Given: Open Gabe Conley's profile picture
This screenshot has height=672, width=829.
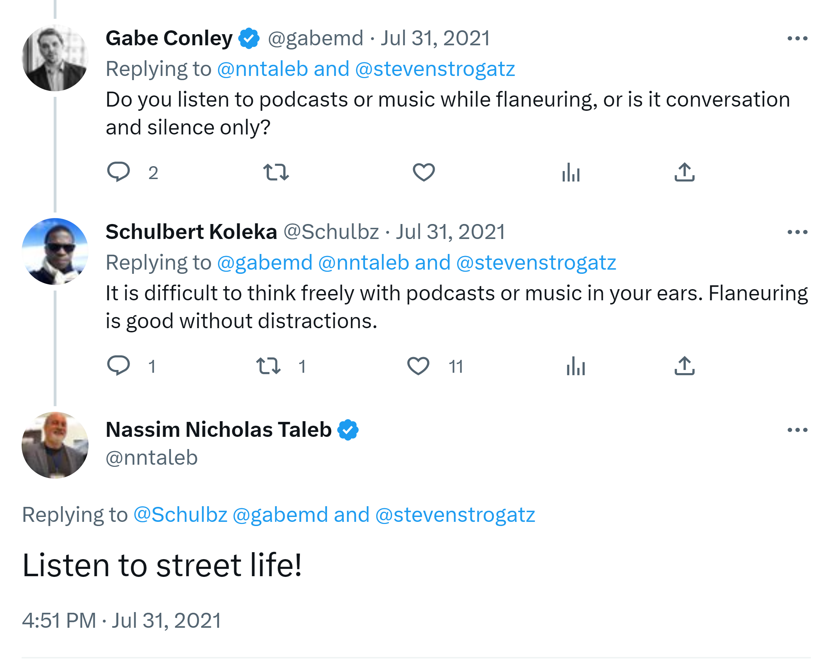Looking at the screenshot, I should [55, 58].
